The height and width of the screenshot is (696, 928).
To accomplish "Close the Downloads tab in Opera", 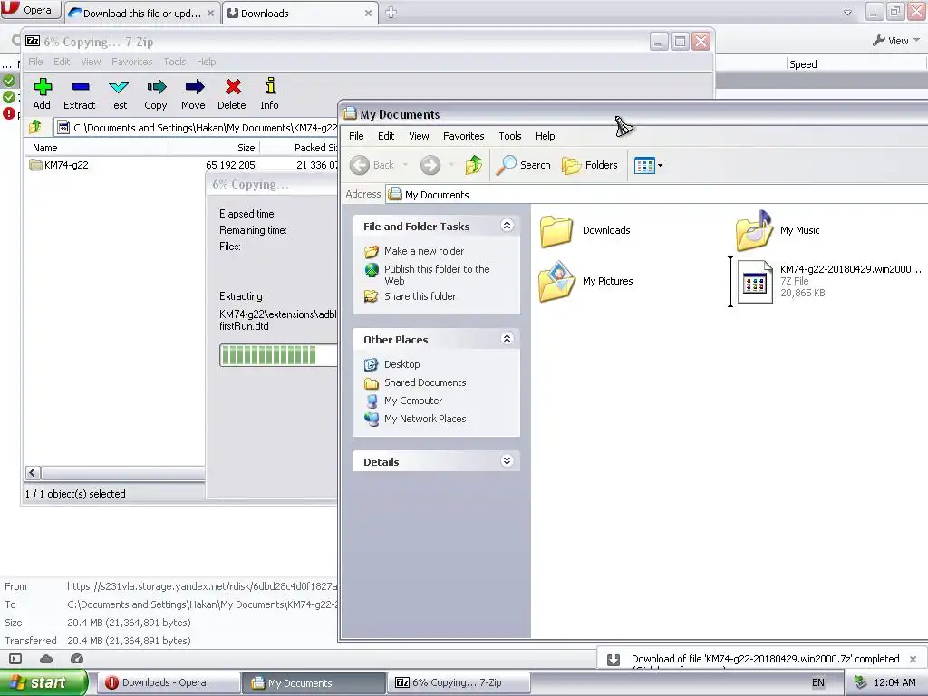I will pyautogui.click(x=368, y=13).
